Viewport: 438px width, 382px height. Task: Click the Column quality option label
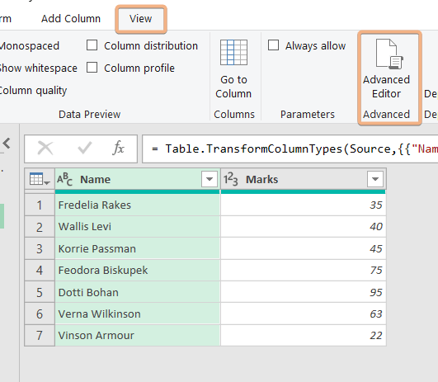[x=33, y=91]
